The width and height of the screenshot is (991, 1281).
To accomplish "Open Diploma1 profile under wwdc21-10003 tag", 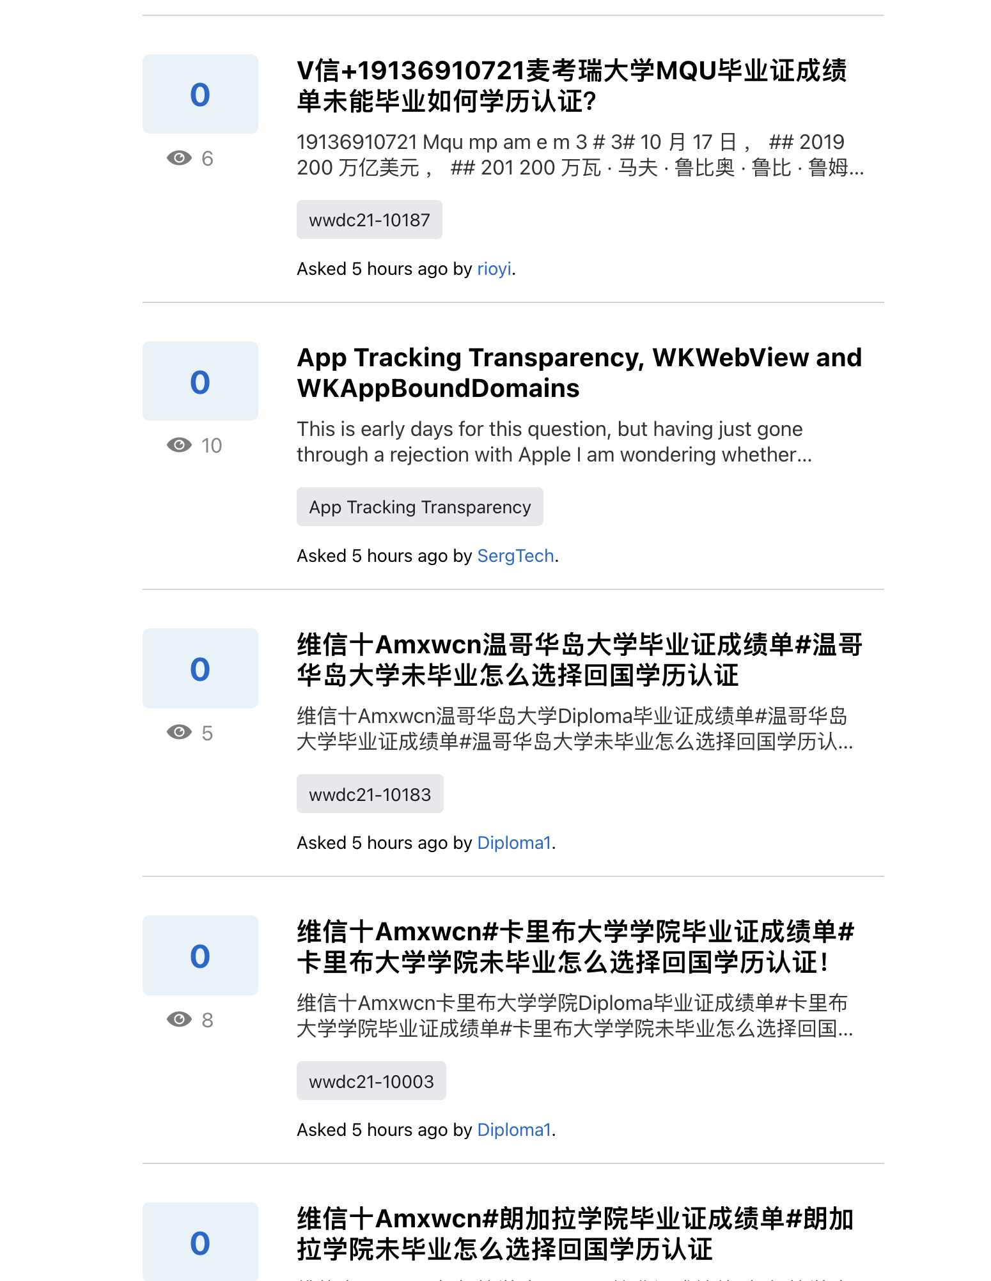I will pos(513,1130).
